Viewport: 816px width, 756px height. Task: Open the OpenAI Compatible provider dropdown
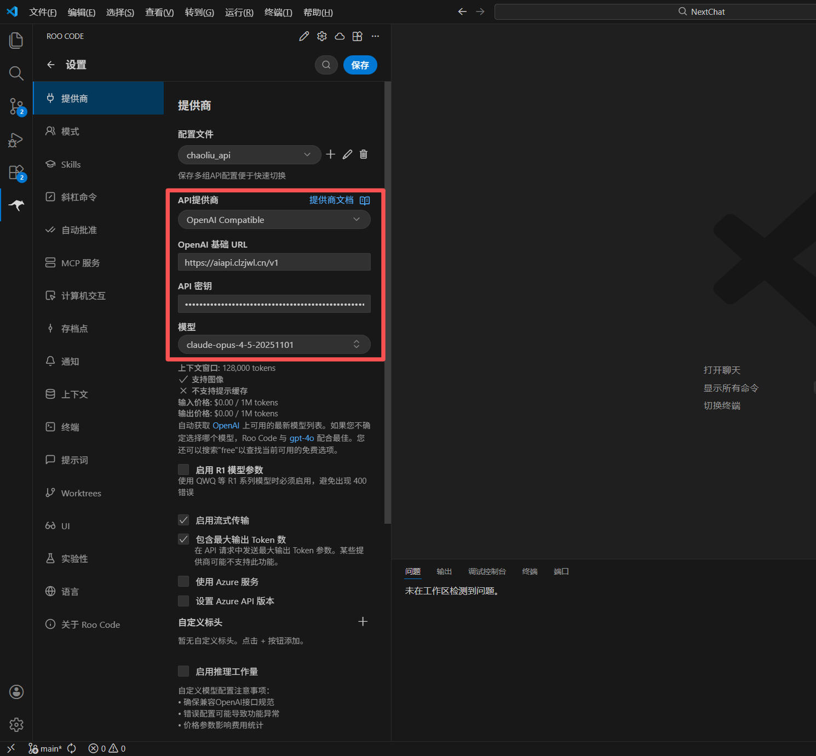click(274, 220)
